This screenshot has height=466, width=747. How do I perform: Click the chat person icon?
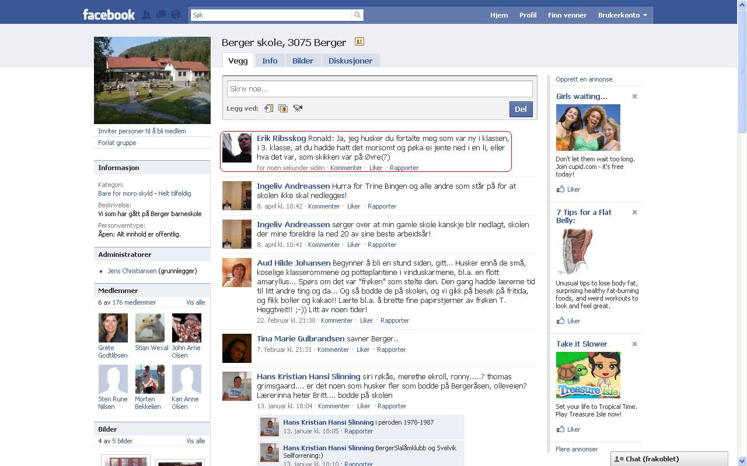pyautogui.click(x=619, y=459)
